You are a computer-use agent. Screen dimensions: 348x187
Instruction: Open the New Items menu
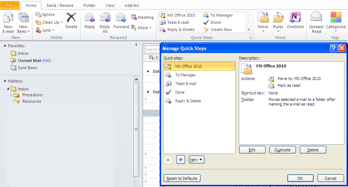coord(23,23)
